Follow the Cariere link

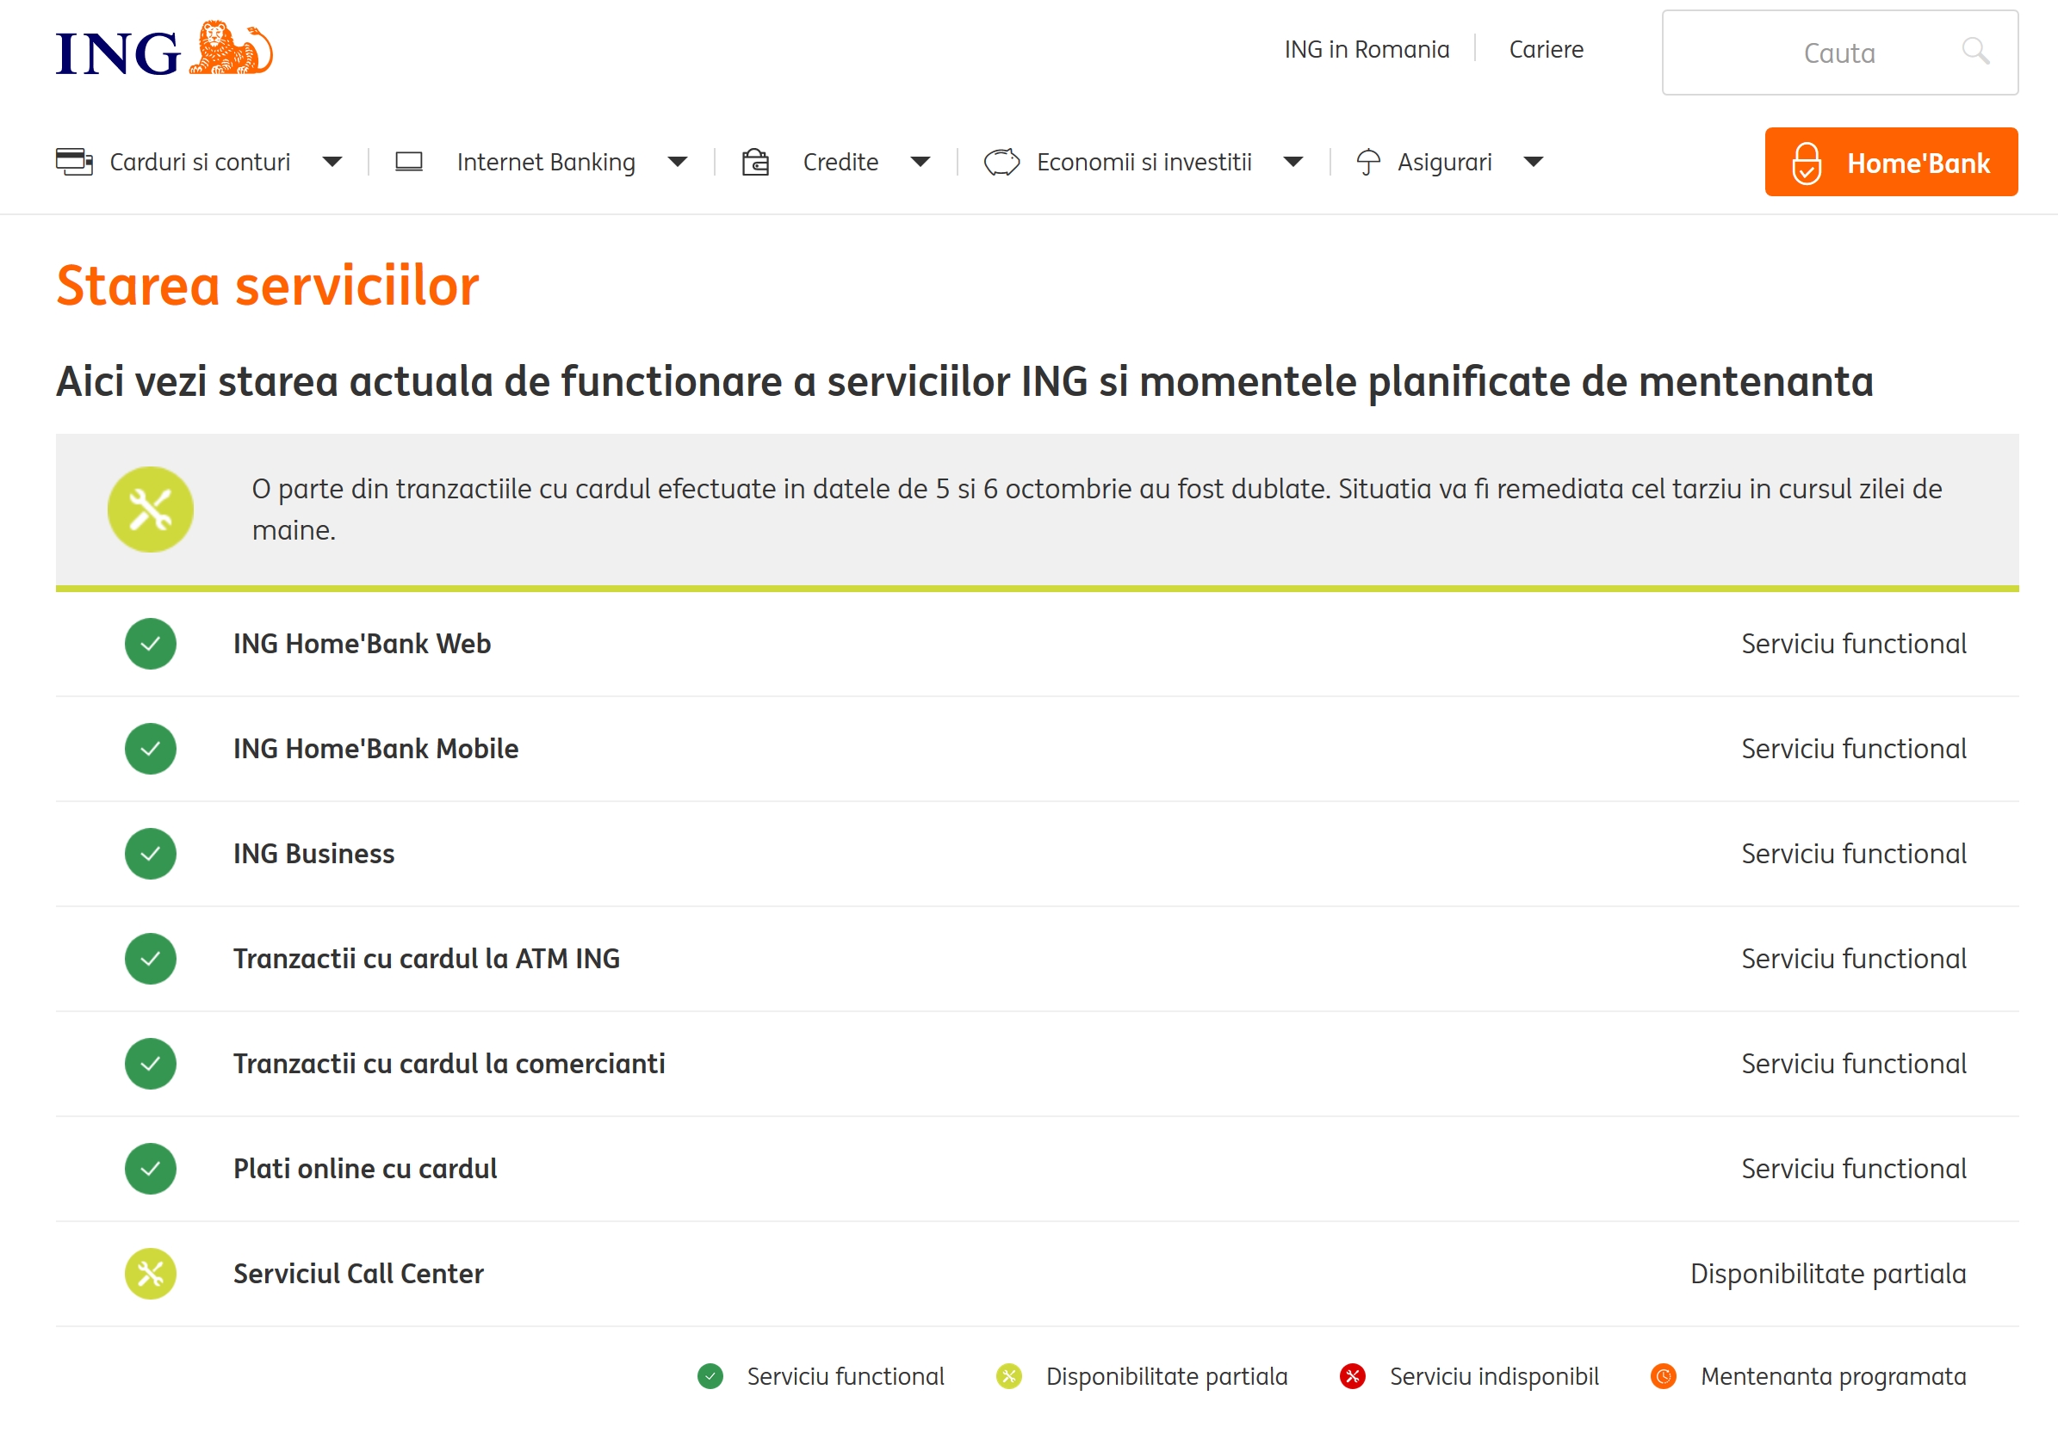coord(1546,49)
